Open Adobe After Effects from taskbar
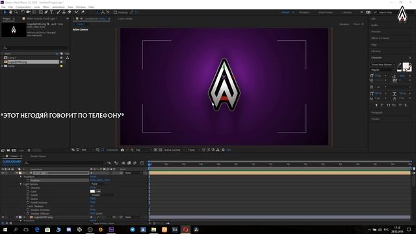 (x=111, y=229)
